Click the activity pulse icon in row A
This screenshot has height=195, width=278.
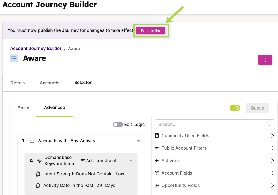click(x=39, y=161)
